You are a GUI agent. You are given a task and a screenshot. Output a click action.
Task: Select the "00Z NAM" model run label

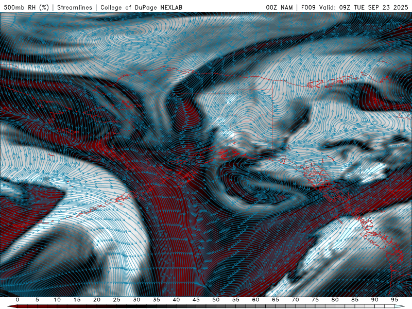pos(279,7)
